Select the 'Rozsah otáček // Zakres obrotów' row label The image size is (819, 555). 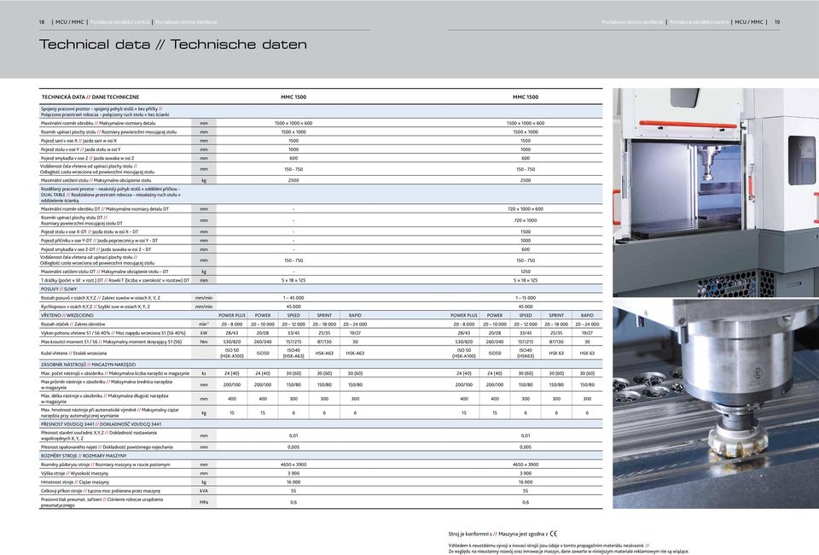pyautogui.click(x=73, y=324)
